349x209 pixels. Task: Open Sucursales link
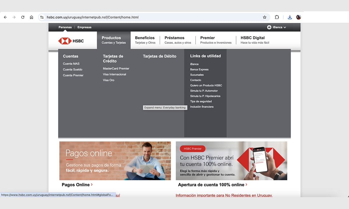(197, 75)
